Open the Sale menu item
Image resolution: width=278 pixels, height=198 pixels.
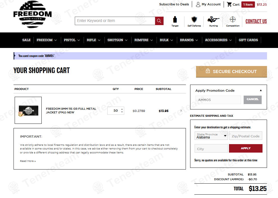[x=26, y=40]
